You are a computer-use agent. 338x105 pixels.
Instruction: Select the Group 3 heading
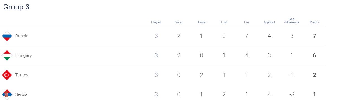pyautogui.click(x=16, y=7)
